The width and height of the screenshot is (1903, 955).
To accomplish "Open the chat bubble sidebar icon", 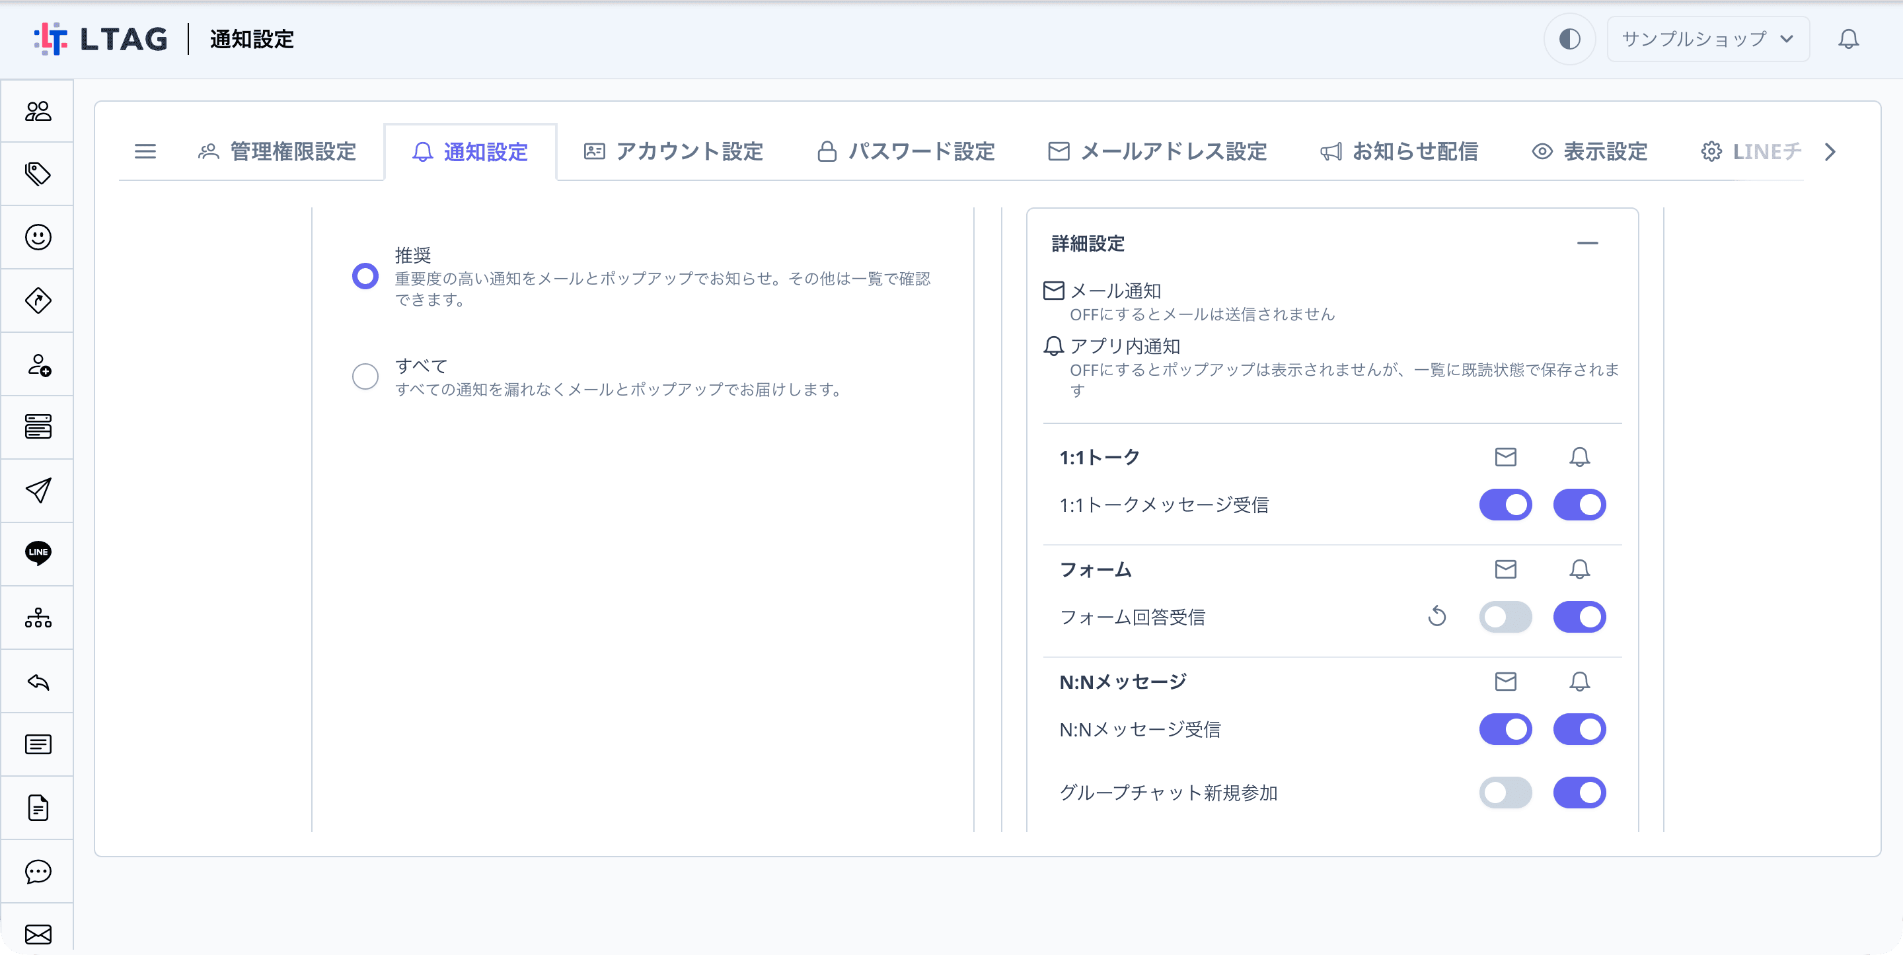I will point(38,872).
